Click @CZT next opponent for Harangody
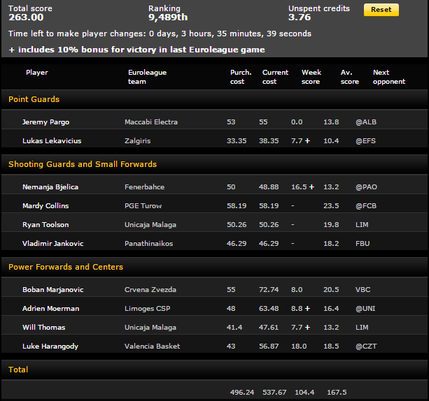The image size is (429, 401). tap(366, 347)
